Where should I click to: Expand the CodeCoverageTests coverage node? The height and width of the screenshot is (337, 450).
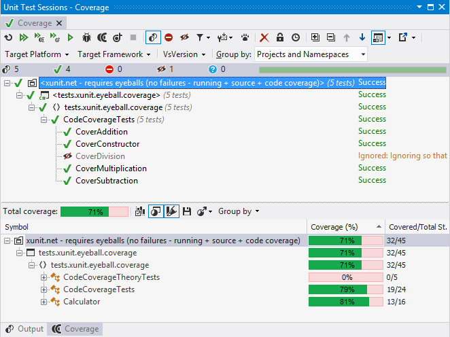pyautogui.click(x=44, y=289)
